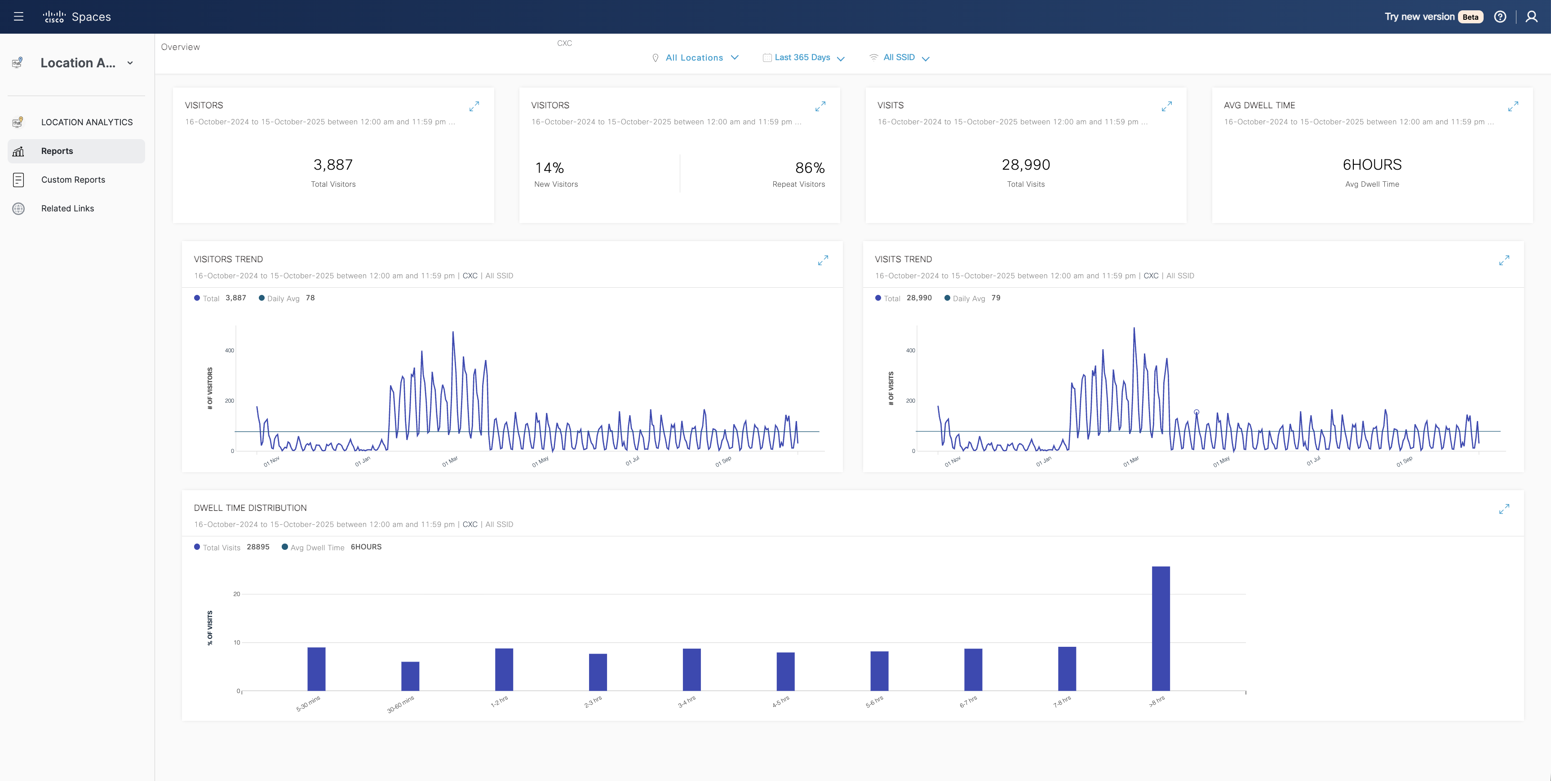Expand the Visitors Trend chart
This screenshot has width=1551, height=781.
[823, 260]
